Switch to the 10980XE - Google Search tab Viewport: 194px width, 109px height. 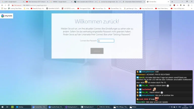(x=61, y=2)
